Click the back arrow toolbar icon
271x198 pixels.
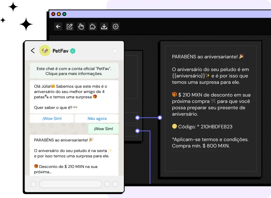coord(58,27)
